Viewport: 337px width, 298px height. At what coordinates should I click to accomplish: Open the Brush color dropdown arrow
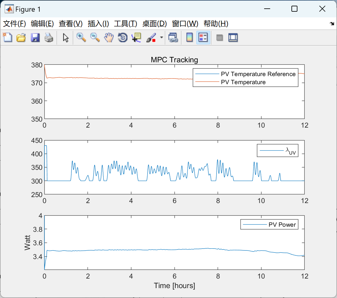[x=161, y=37]
